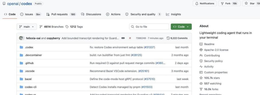This screenshot has height=95, width=260.
Task: Open the Security and quality tab
Action: pos(143,14)
